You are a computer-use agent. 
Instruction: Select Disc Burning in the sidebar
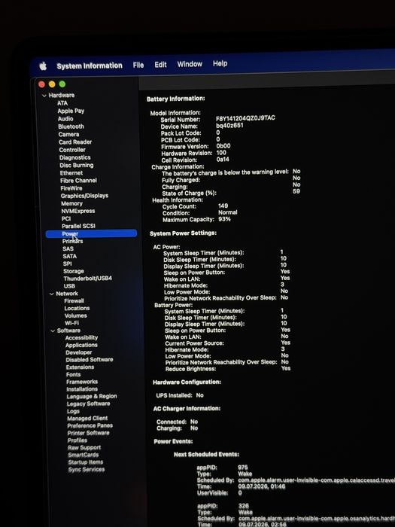point(77,165)
